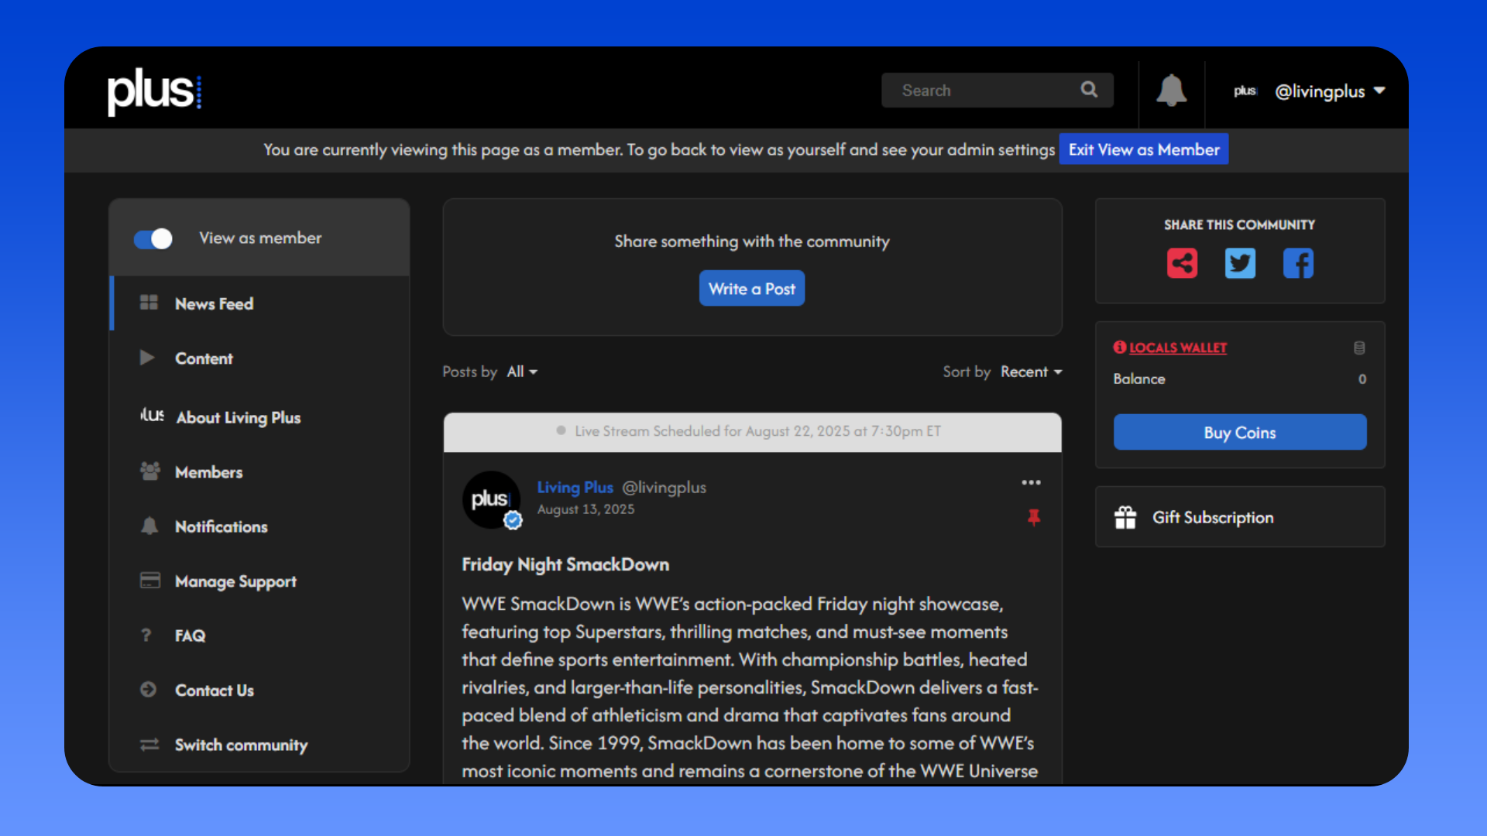Click the Live Stream Scheduled banner
1487x836 pixels.
click(752, 432)
